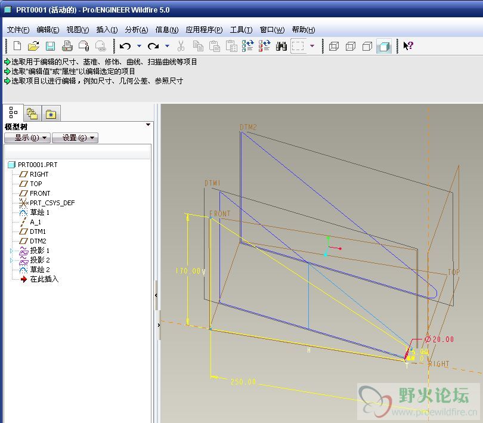
Task: Save the model with the floppy icon
Action: (50, 46)
